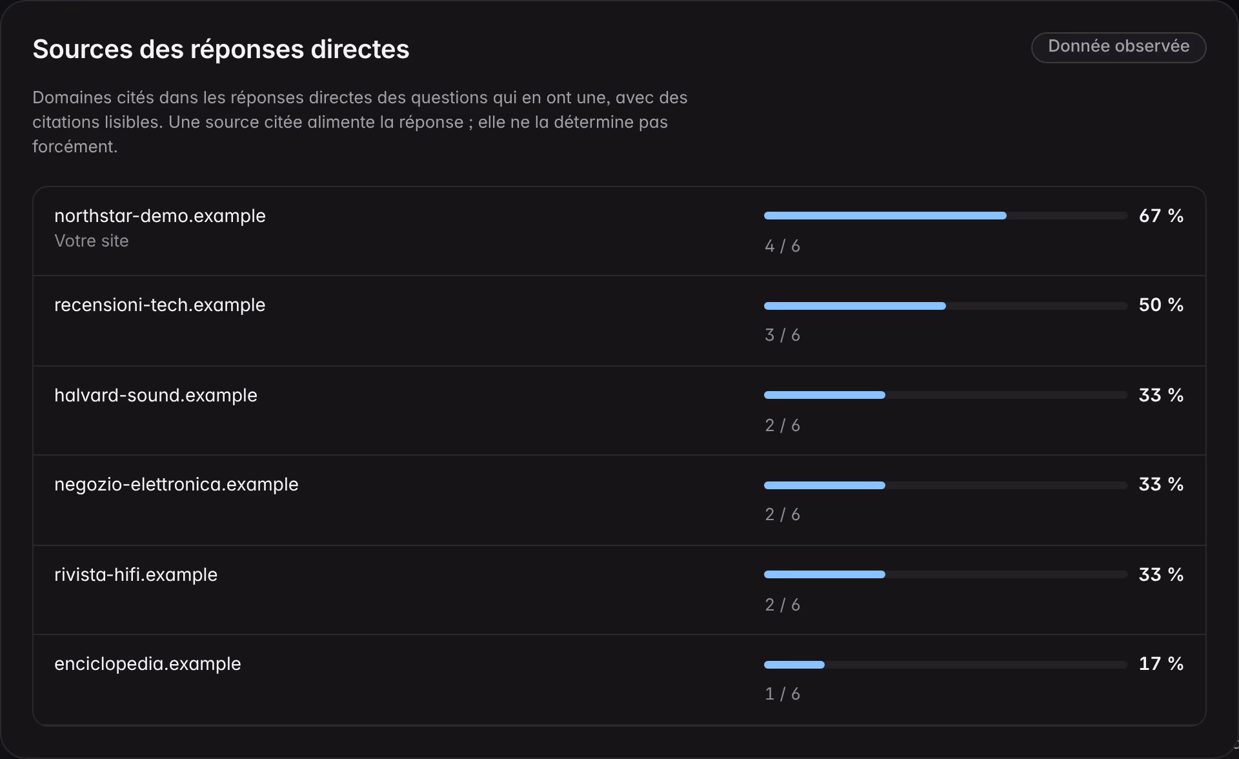
Task: Click the "4 / 6" count
Action: (782, 246)
